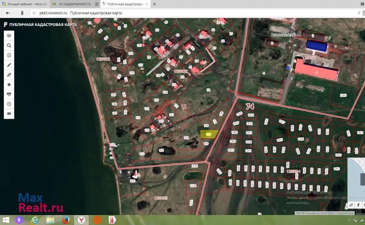Open help via question mark icon
This screenshot has height=225, width=365.
tap(9, 104)
